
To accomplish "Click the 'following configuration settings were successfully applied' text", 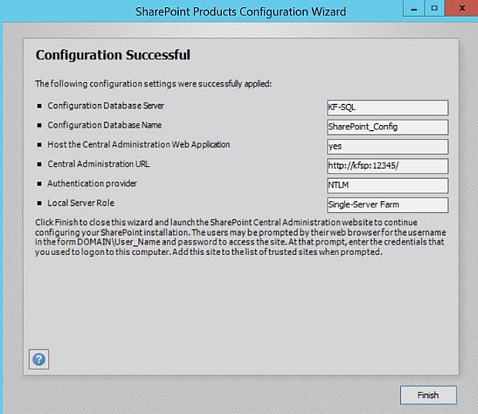I will 153,83.
